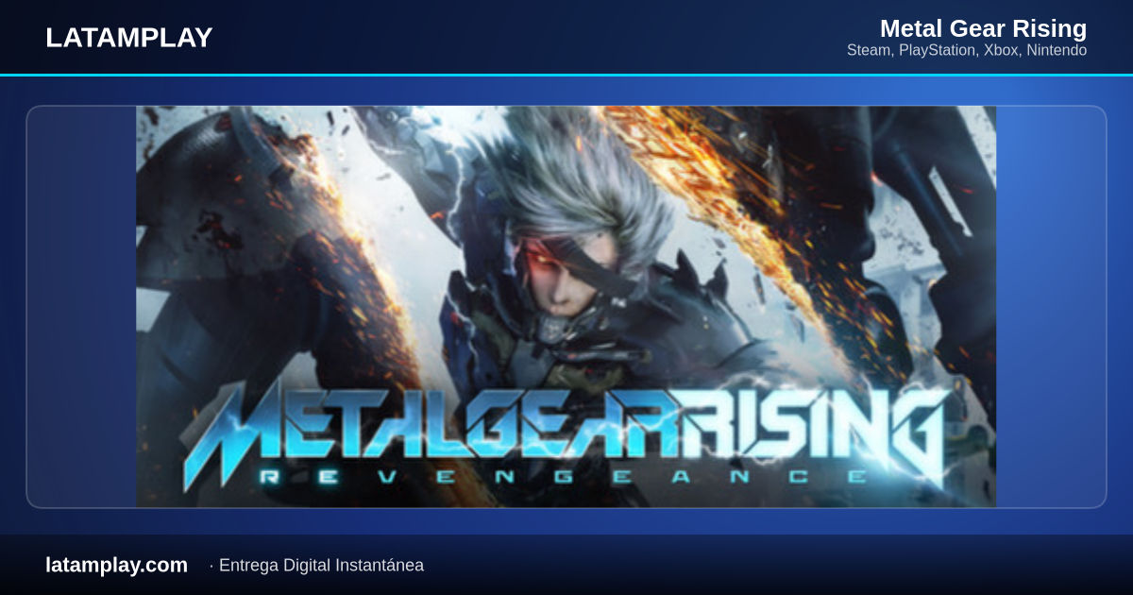
Task: Open the Metal Gear Rising Revengeance cover image
Action: [x=566, y=307]
